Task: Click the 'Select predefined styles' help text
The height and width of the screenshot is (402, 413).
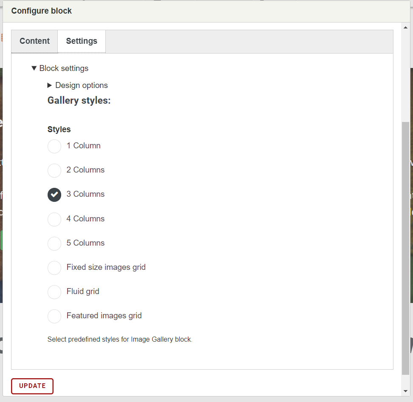Action: point(120,339)
